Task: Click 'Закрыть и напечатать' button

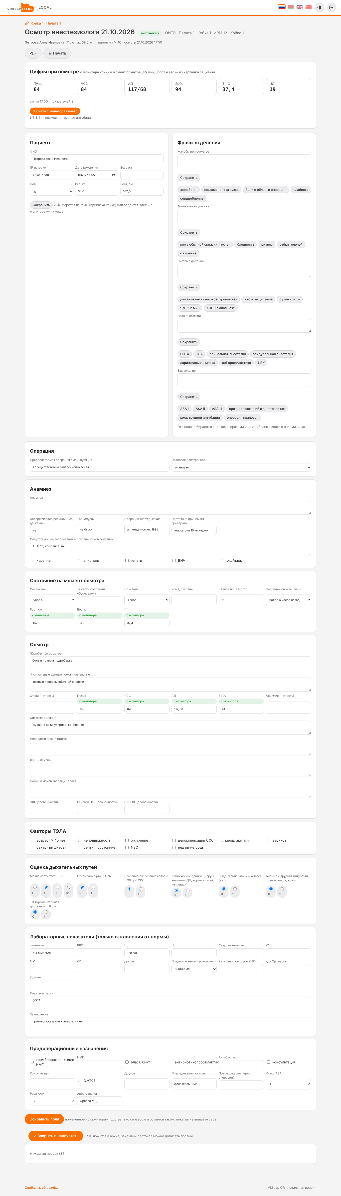Action: pos(56,1136)
